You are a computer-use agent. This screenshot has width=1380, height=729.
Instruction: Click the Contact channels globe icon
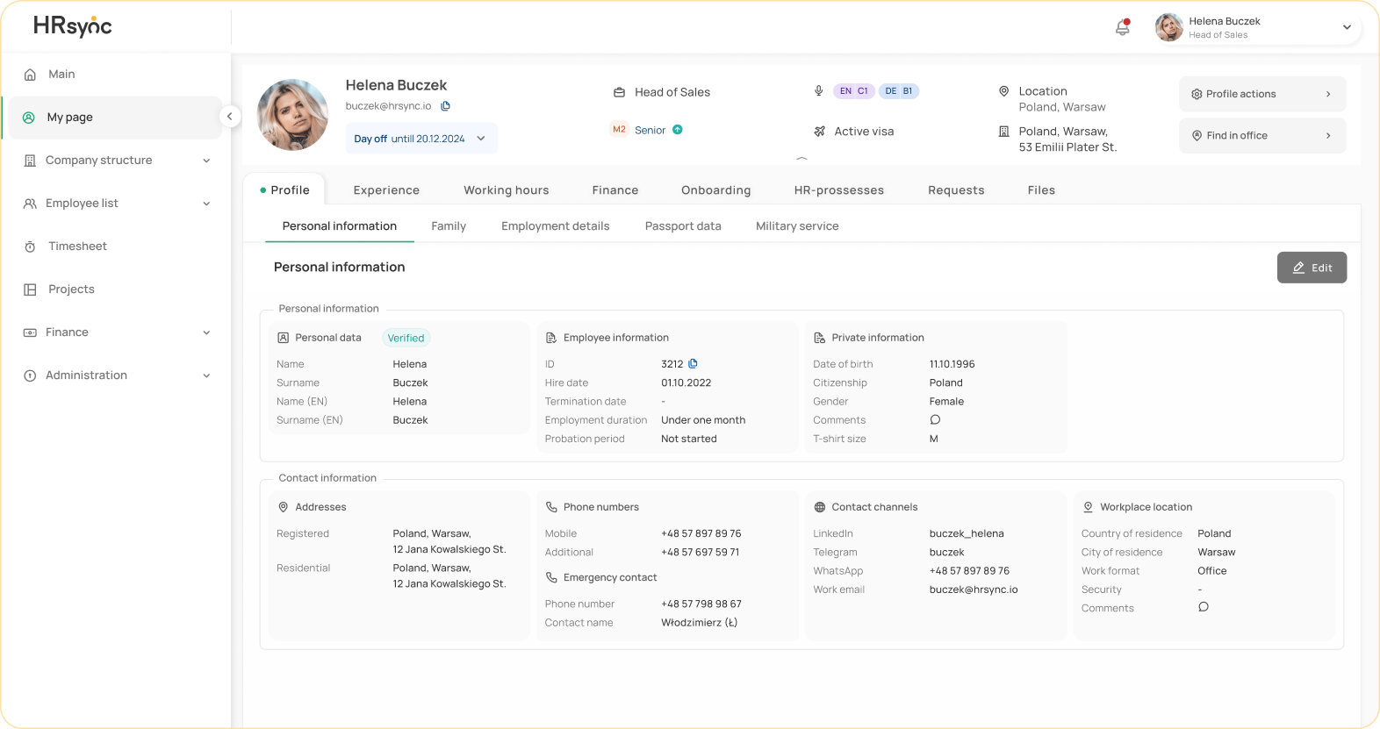[820, 507]
